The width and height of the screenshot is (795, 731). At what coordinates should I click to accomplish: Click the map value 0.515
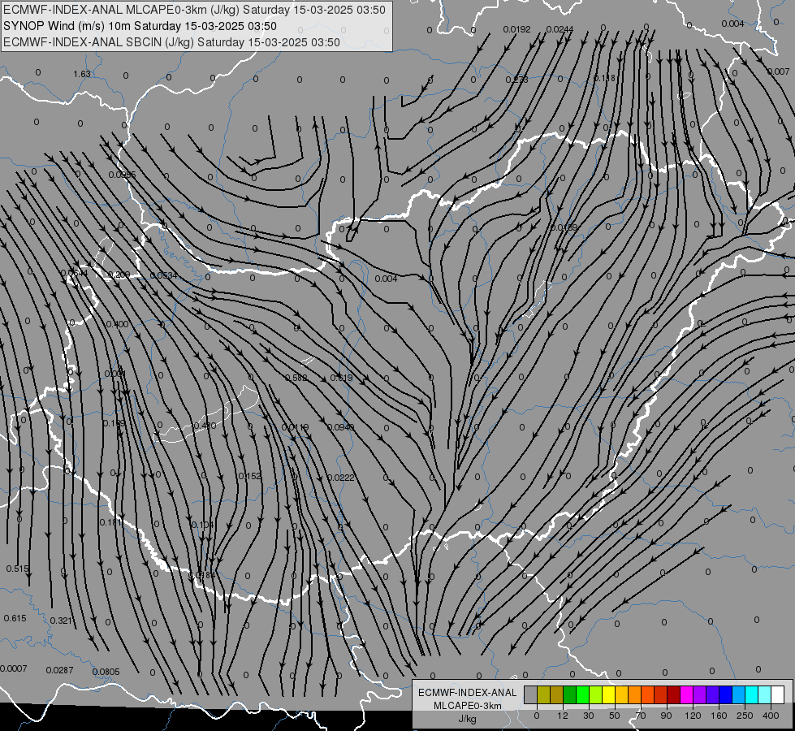tap(17, 569)
